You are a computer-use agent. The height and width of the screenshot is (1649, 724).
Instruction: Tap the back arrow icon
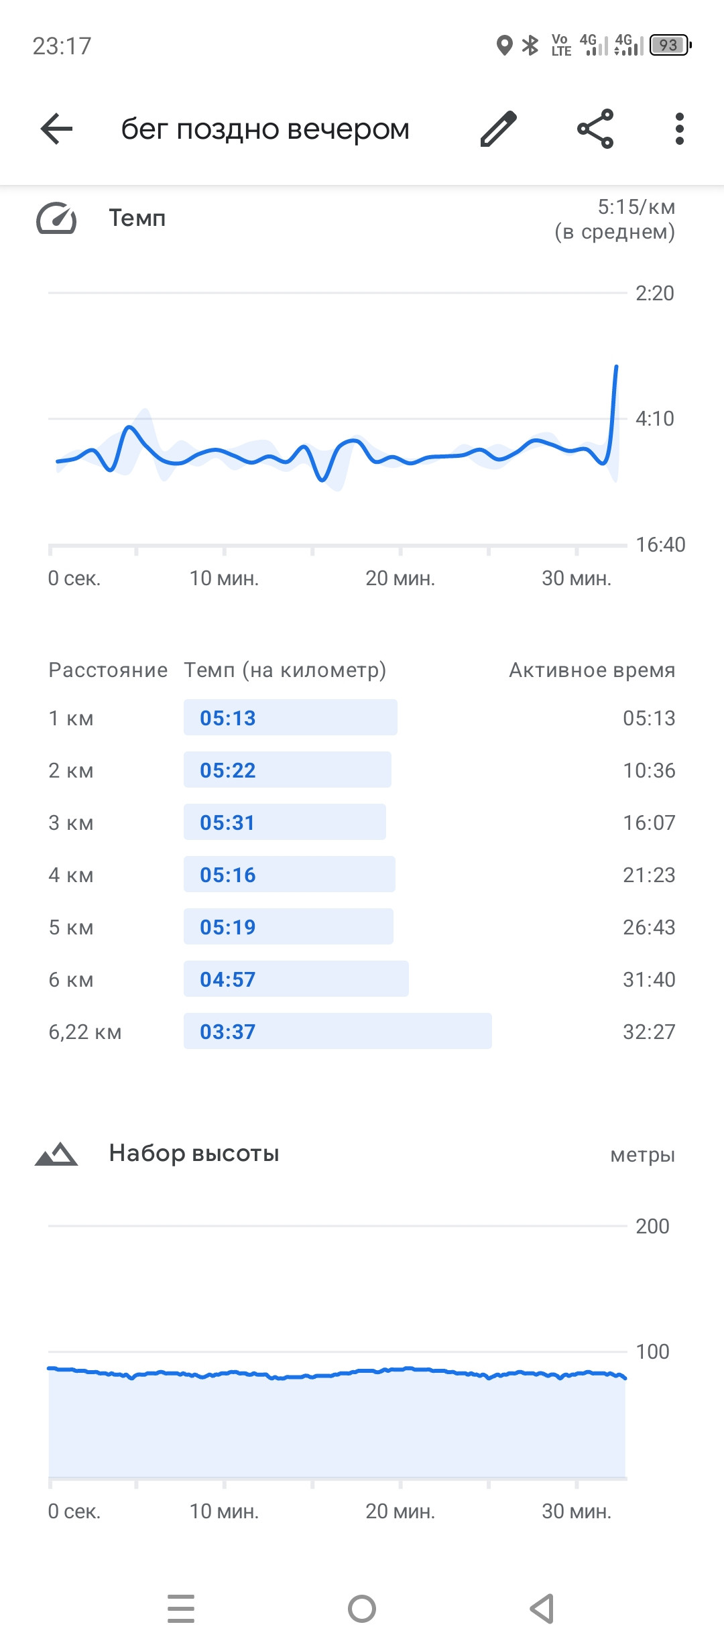(x=56, y=129)
